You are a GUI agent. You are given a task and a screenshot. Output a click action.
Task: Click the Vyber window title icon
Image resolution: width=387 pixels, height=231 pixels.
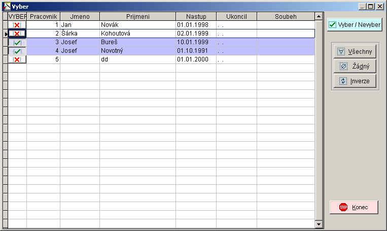pyautogui.click(x=7, y=7)
